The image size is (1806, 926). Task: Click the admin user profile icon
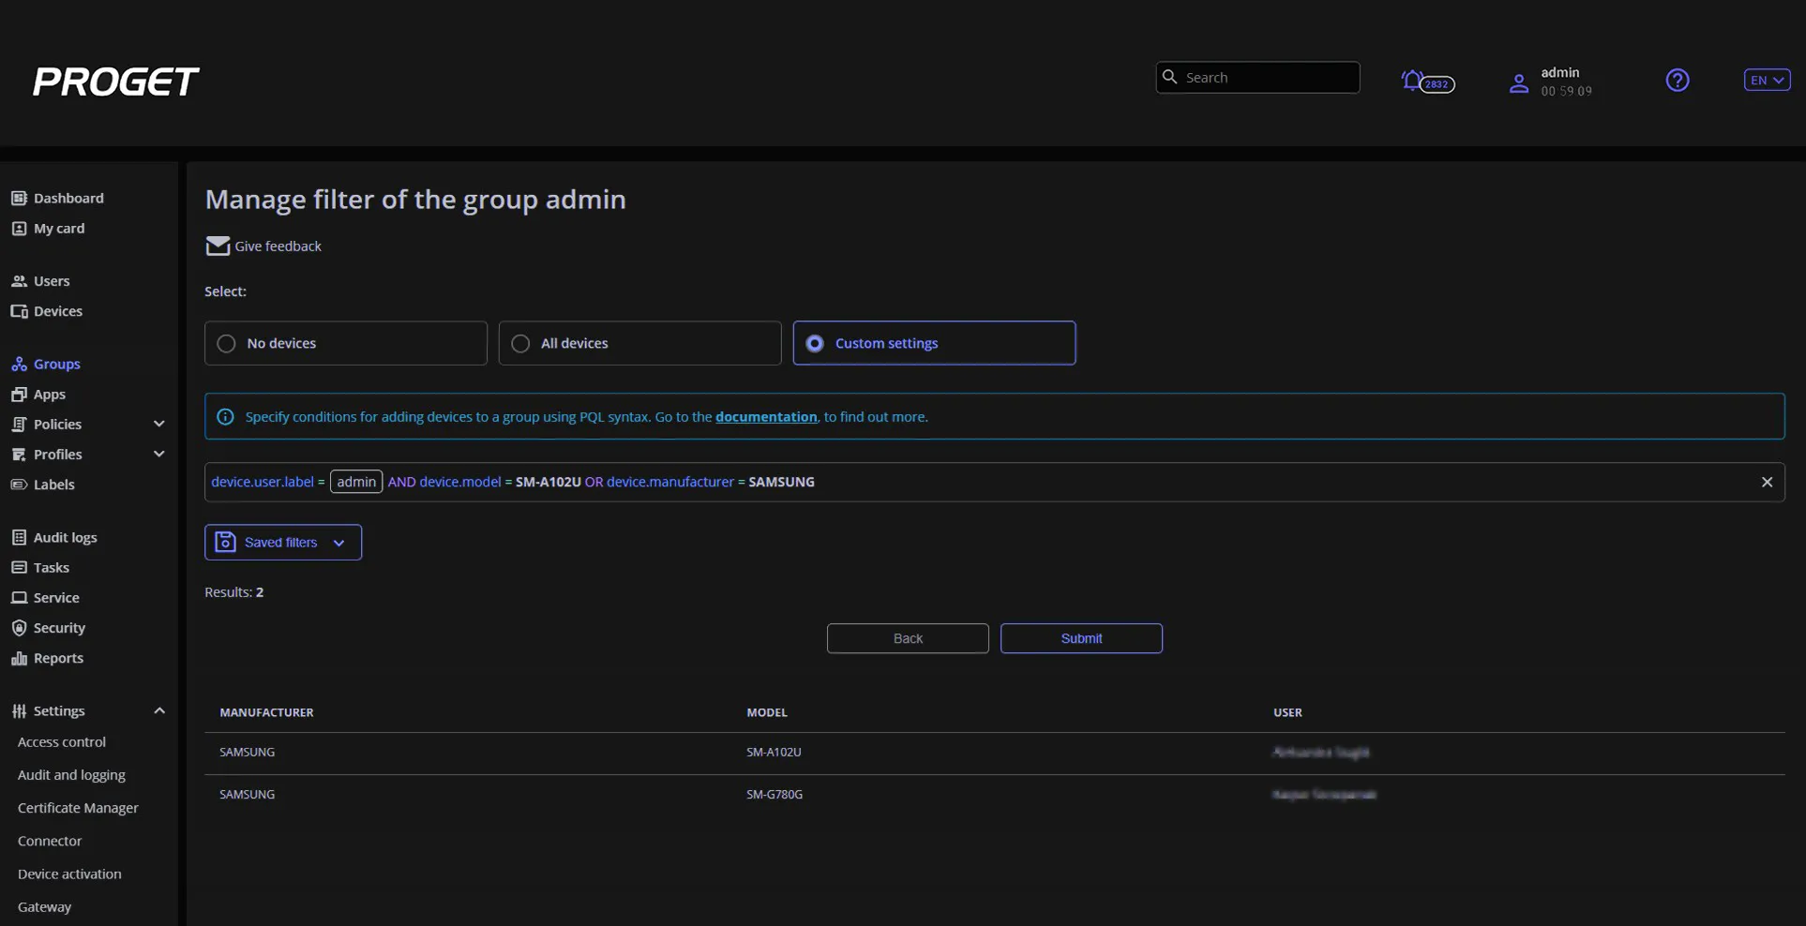tap(1518, 82)
